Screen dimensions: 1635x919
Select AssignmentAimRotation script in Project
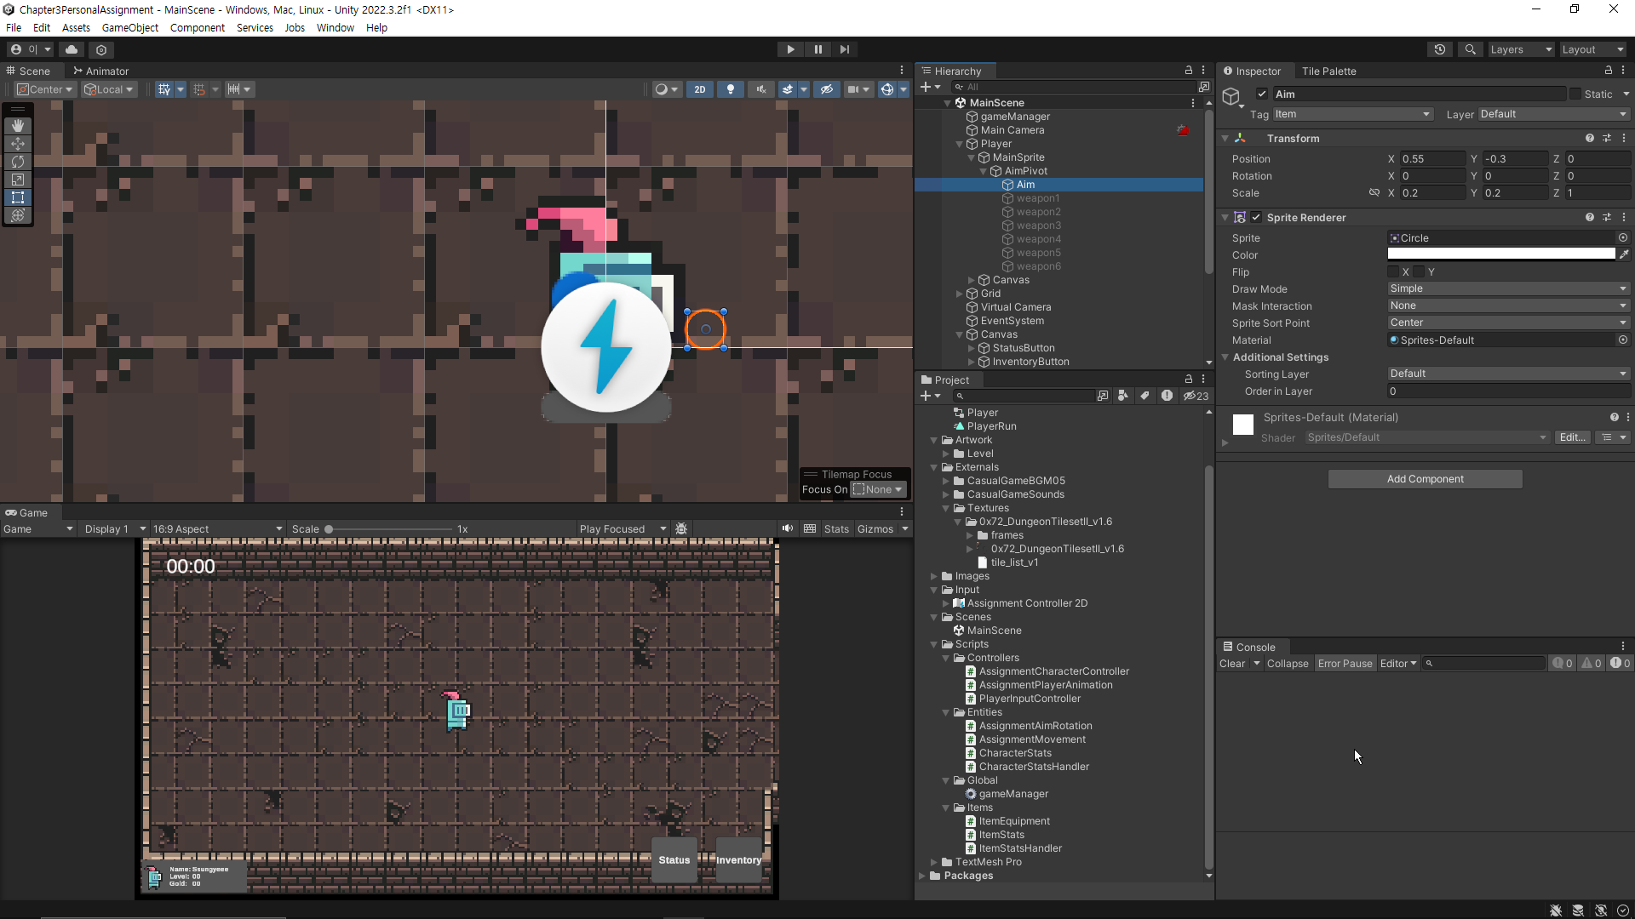[x=1035, y=726]
